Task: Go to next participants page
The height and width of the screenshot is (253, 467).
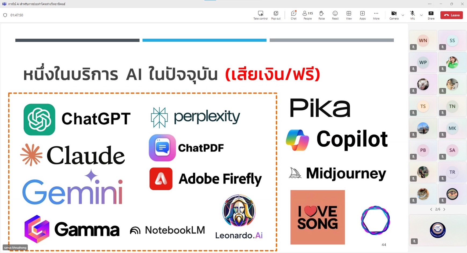Action: pos(444,209)
